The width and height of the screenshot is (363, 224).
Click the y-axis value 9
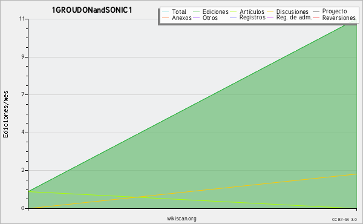(23, 57)
